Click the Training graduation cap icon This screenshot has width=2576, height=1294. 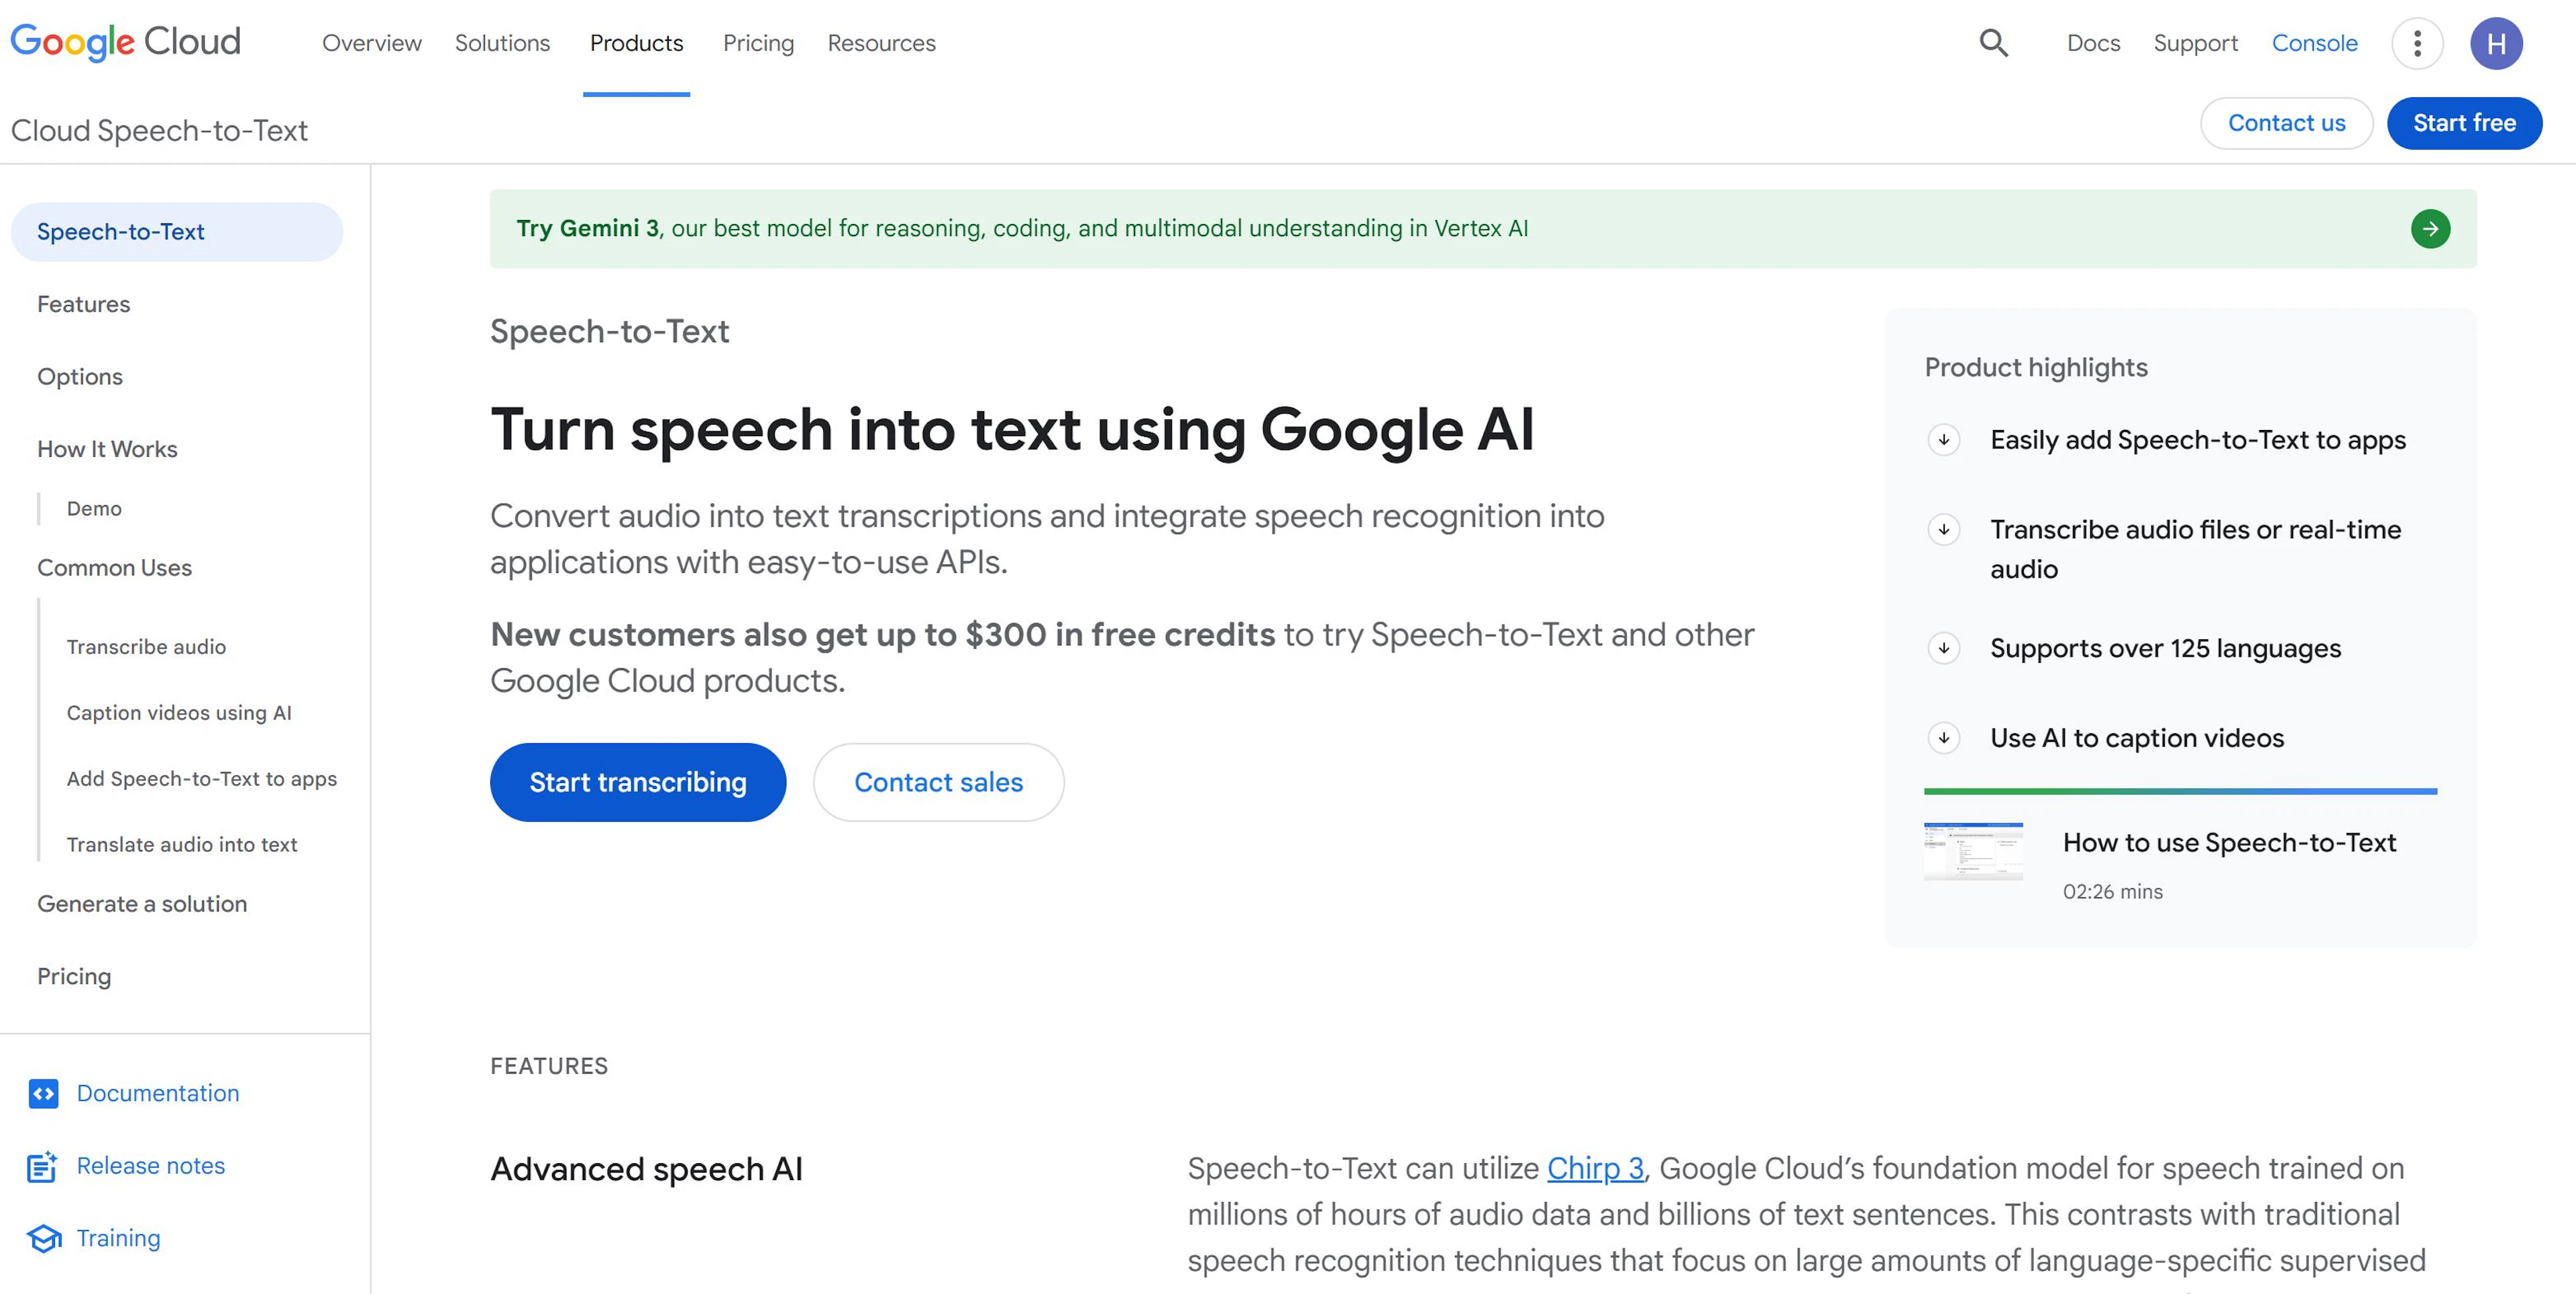(x=43, y=1238)
